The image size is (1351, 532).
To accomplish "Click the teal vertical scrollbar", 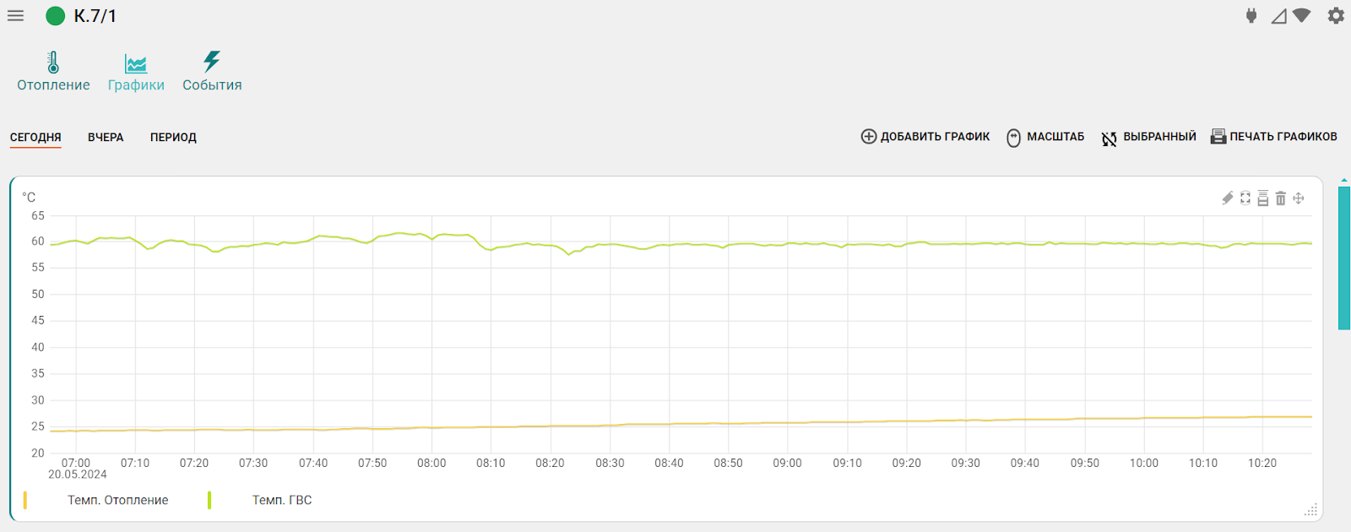I will click(1344, 258).
